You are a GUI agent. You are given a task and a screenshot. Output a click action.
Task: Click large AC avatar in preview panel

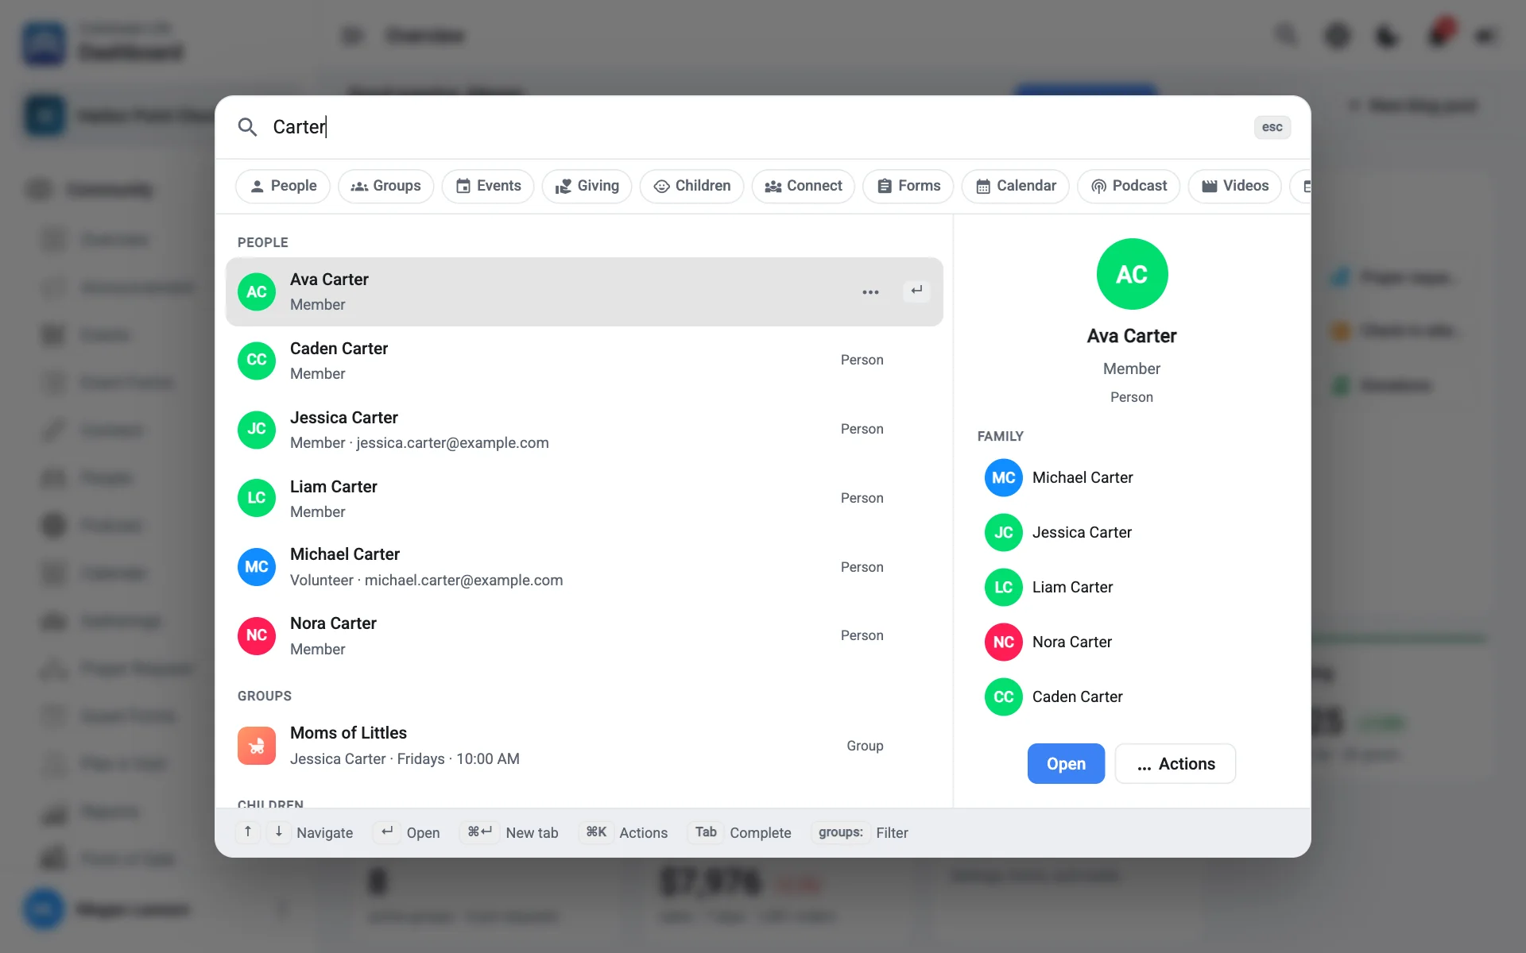[1132, 274]
